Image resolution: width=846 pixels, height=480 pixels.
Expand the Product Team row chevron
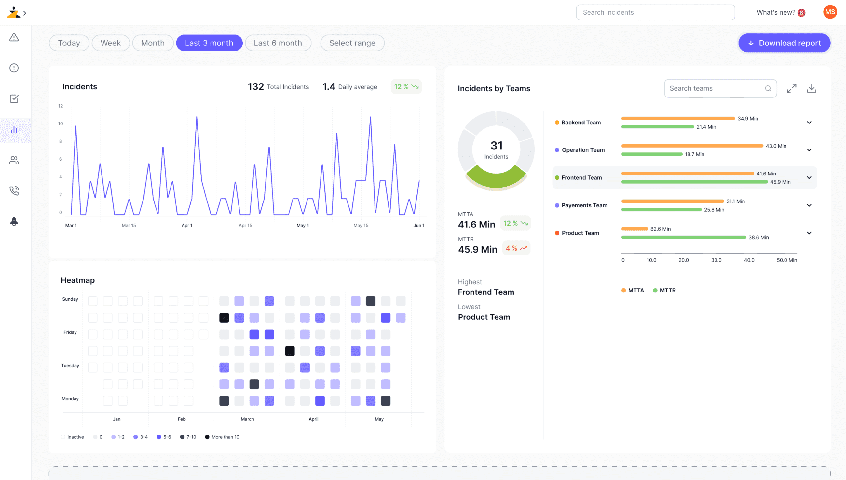pos(809,233)
